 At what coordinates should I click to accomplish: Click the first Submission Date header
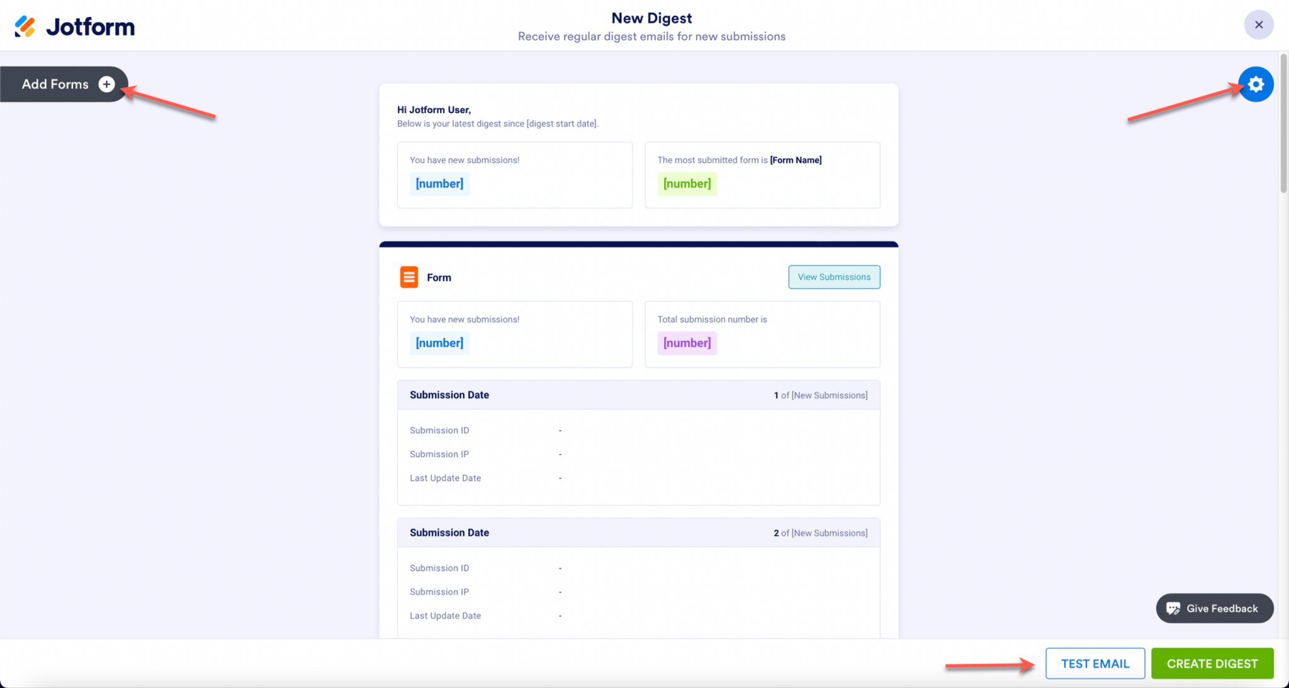pyautogui.click(x=449, y=395)
